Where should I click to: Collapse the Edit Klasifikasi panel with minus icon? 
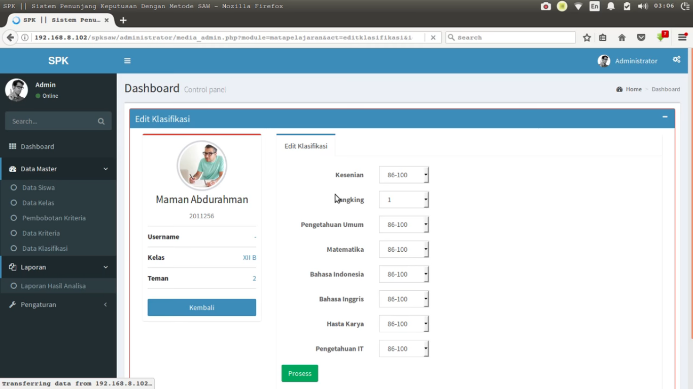coord(665,117)
